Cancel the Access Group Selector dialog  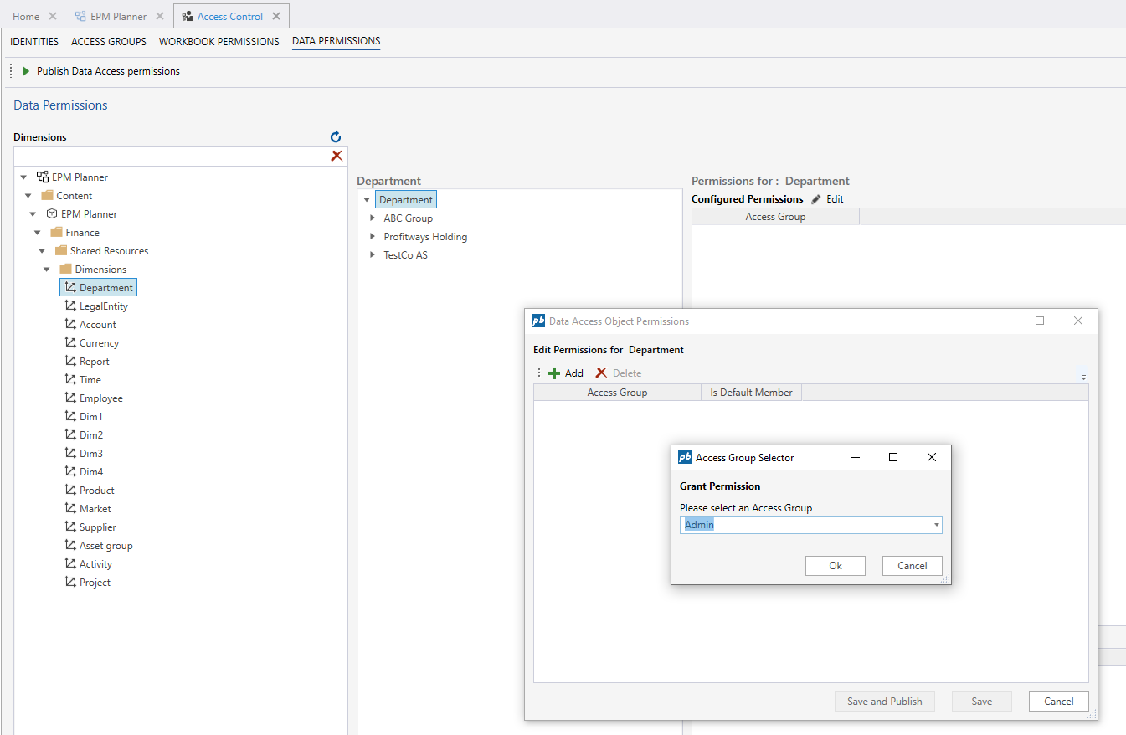click(x=912, y=566)
